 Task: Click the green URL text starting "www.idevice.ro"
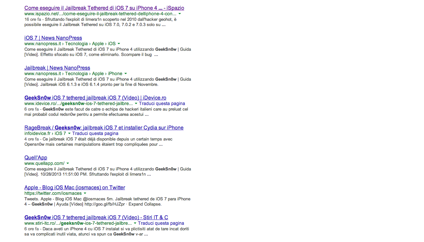point(79,103)
